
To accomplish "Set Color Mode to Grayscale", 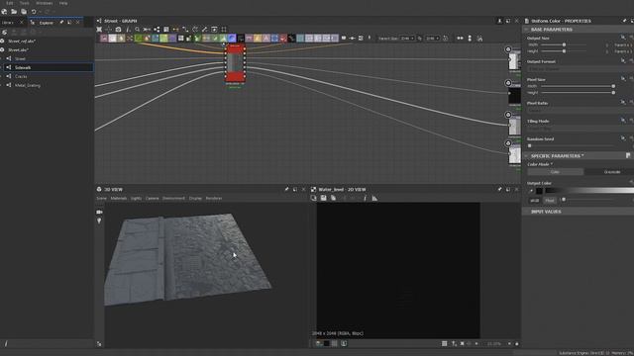I will point(608,172).
